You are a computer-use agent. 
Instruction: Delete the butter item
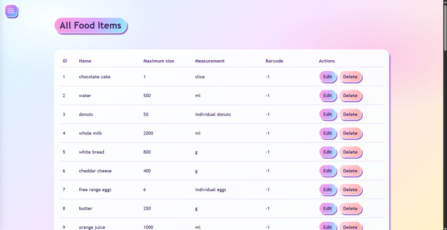tap(350, 208)
